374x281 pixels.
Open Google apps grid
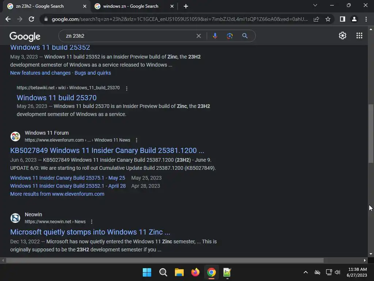coord(359,35)
